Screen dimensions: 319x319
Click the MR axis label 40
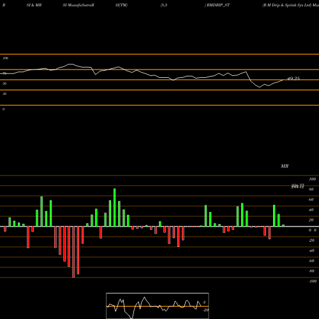click(311, 210)
